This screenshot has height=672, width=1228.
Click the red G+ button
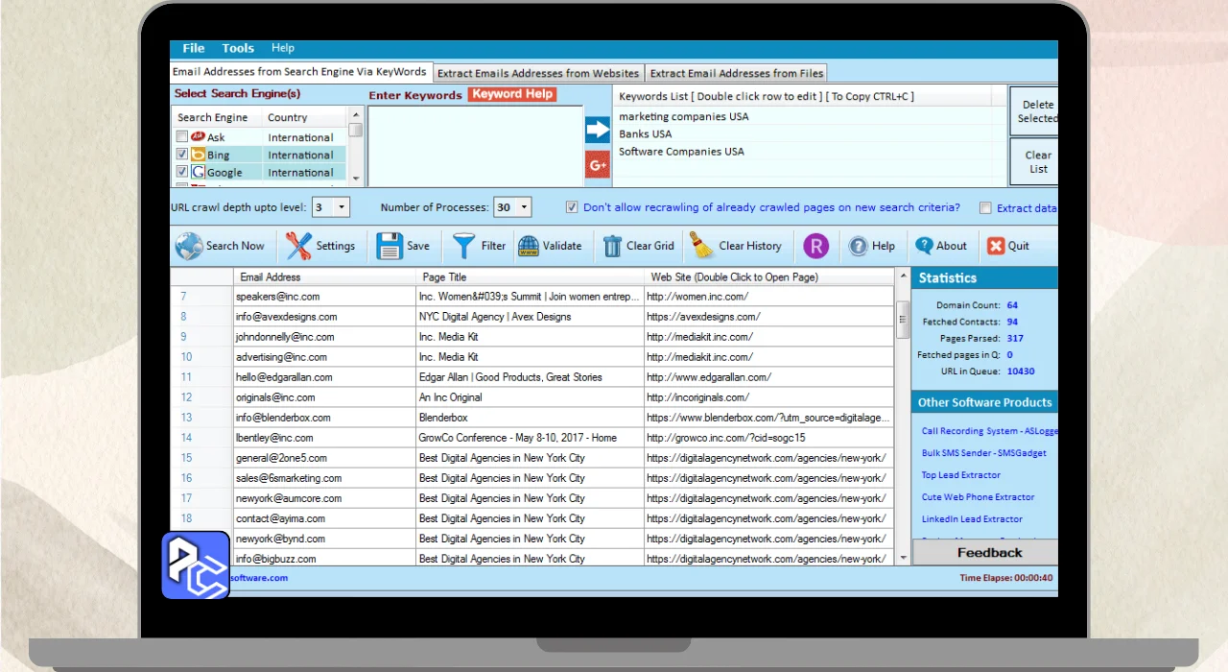pos(598,165)
